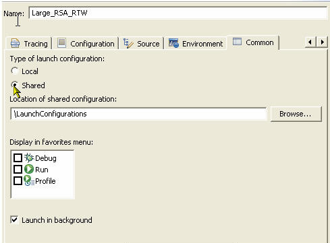Switch to the Tracing tab
Viewport: 330px width, 243px height.
pos(29,43)
